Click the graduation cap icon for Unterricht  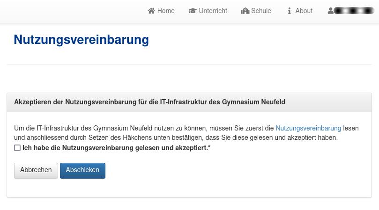[193, 11]
